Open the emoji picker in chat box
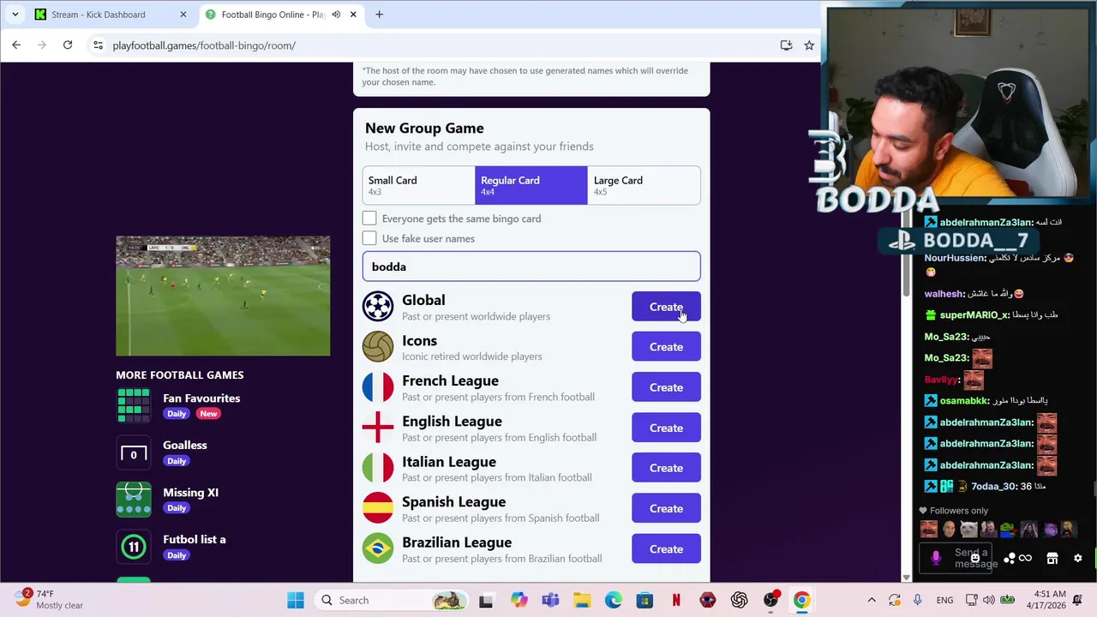The image size is (1097, 617). point(975,558)
